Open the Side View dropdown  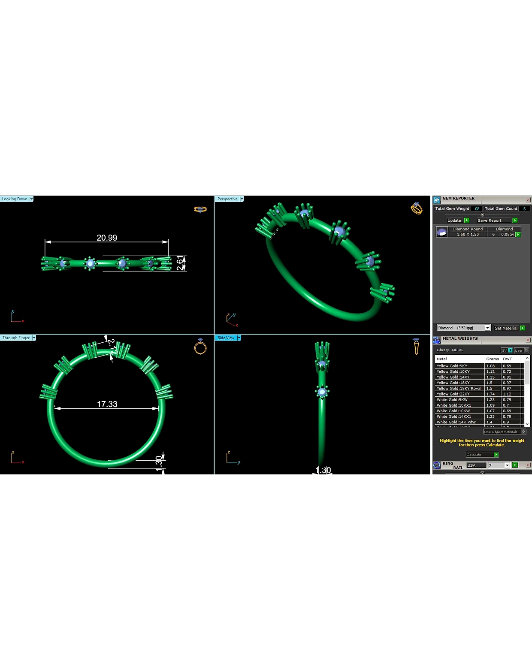pos(239,338)
